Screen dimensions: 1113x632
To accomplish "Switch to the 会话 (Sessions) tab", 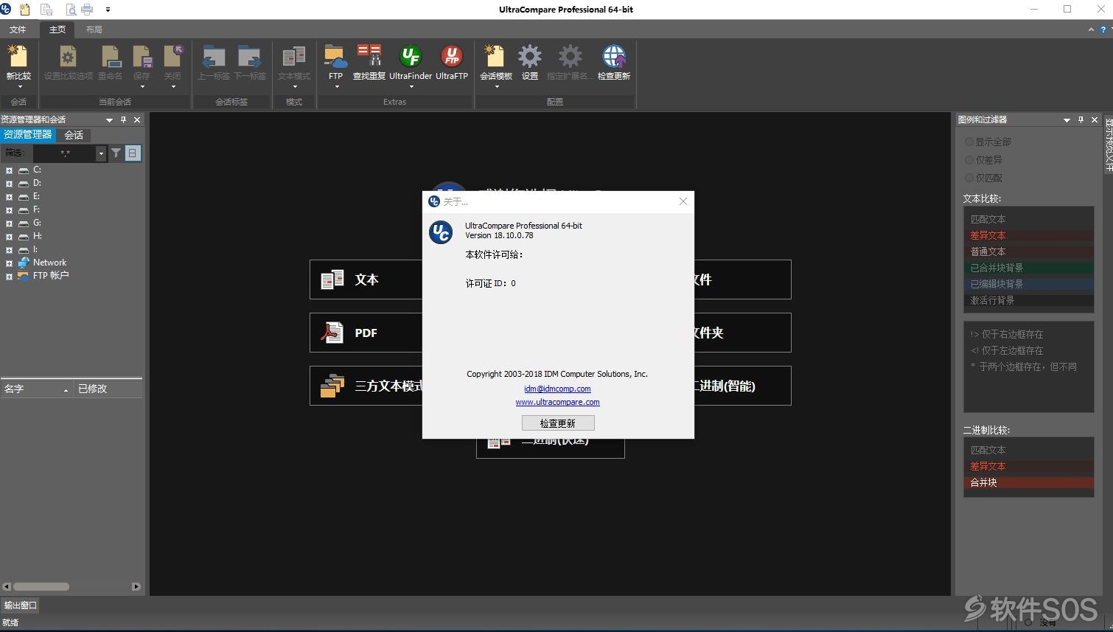I will (x=74, y=135).
